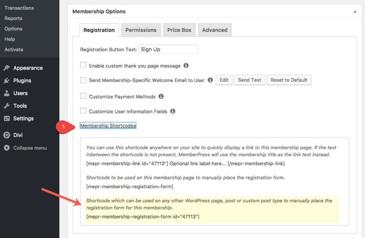This screenshot has height=238, width=365.
Task: Click the Tools wrench icon
Action: point(7,106)
